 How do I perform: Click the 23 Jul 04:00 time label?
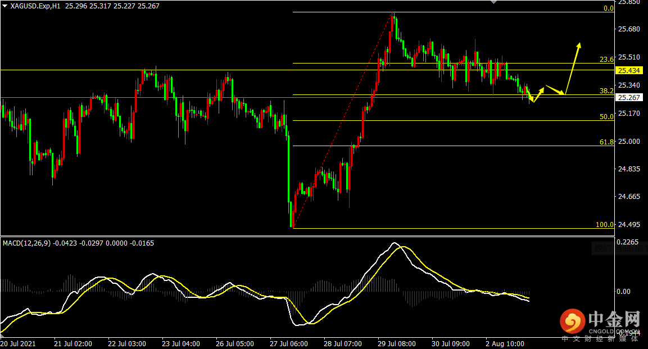click(x=181, y=343)
